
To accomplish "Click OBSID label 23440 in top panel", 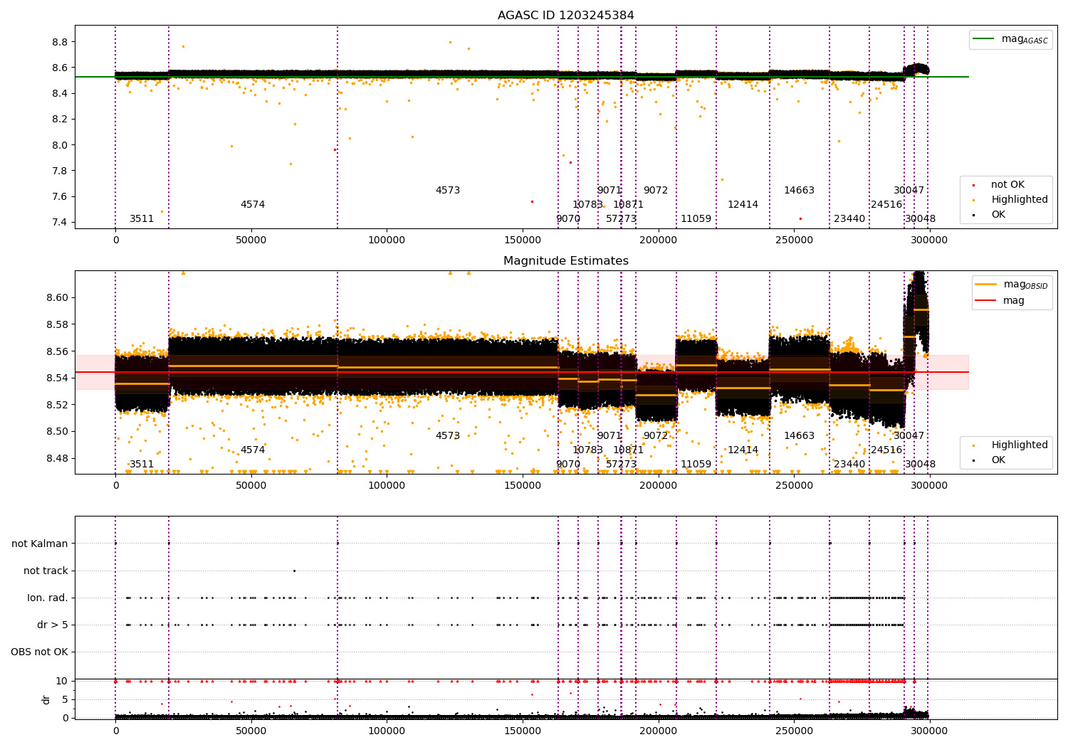I will pos(849,219).
